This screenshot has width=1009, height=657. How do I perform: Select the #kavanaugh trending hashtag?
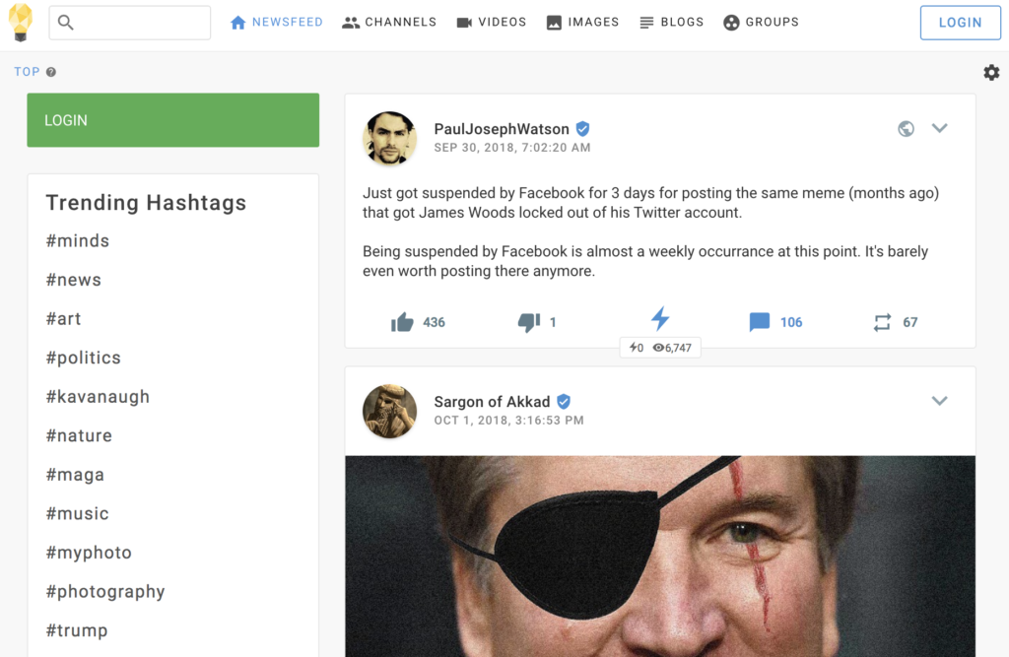[x=98, y=397]
